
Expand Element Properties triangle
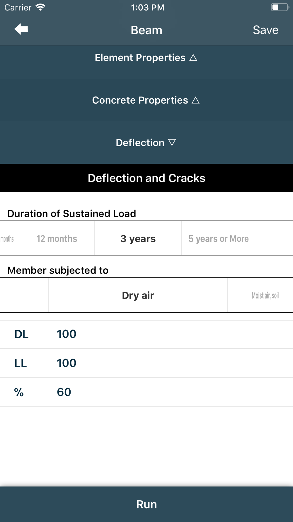tap(193, 58)
